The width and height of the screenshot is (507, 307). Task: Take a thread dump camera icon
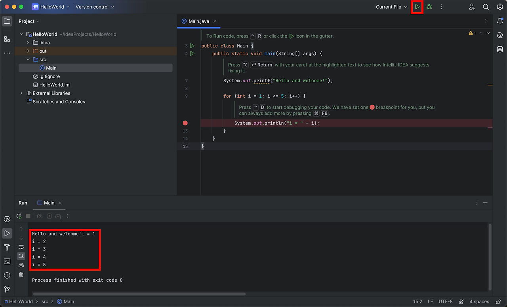click(40, 216)
